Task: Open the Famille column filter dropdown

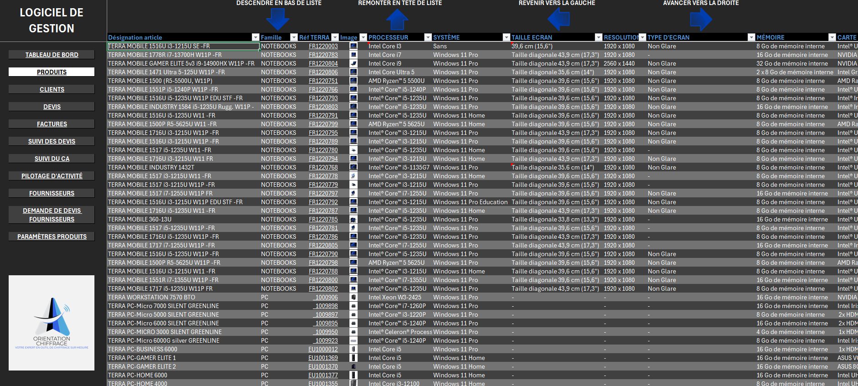Action: (294, 37)
